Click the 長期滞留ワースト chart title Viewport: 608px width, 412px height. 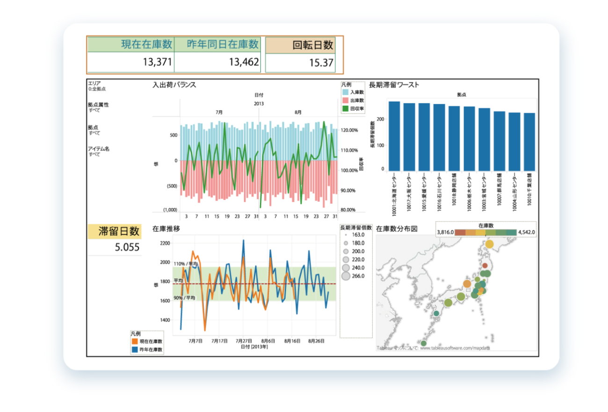click(394, 85)
